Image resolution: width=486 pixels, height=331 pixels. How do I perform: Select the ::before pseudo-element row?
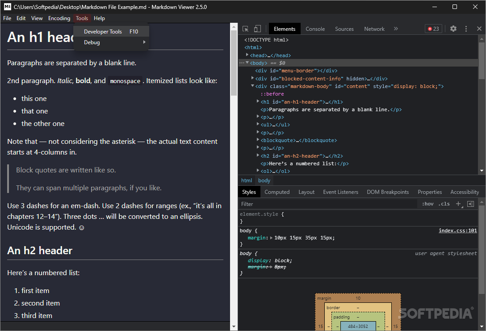(272, 94)
